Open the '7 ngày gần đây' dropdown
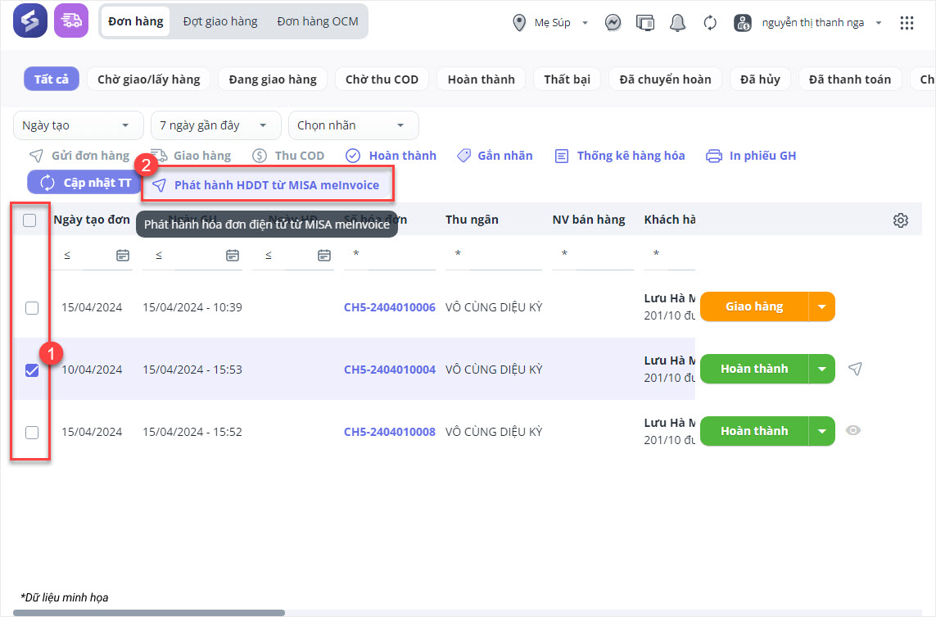The height and width of the screenshot is (617, 936). (x=215, y=125)
